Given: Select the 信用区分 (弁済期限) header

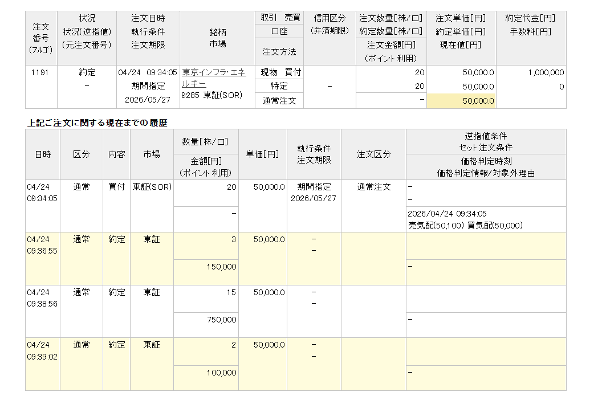Looking at the screenshot, I should coord(330,38).
